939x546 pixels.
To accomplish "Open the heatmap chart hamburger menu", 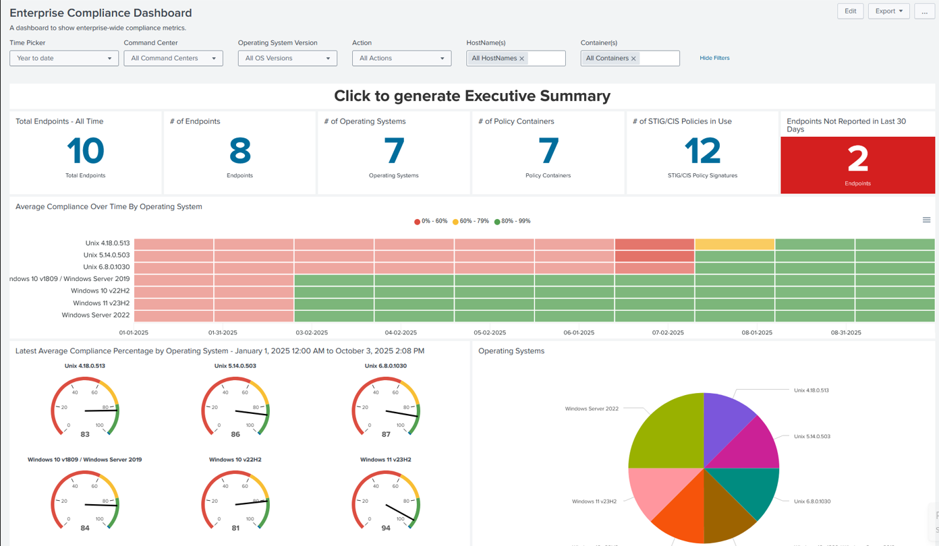I will [926, 220].
